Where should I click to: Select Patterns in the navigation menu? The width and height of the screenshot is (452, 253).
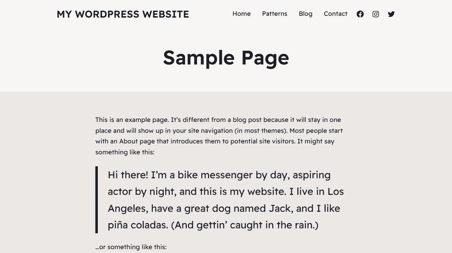pyautogui.click(x=275, y=14)
